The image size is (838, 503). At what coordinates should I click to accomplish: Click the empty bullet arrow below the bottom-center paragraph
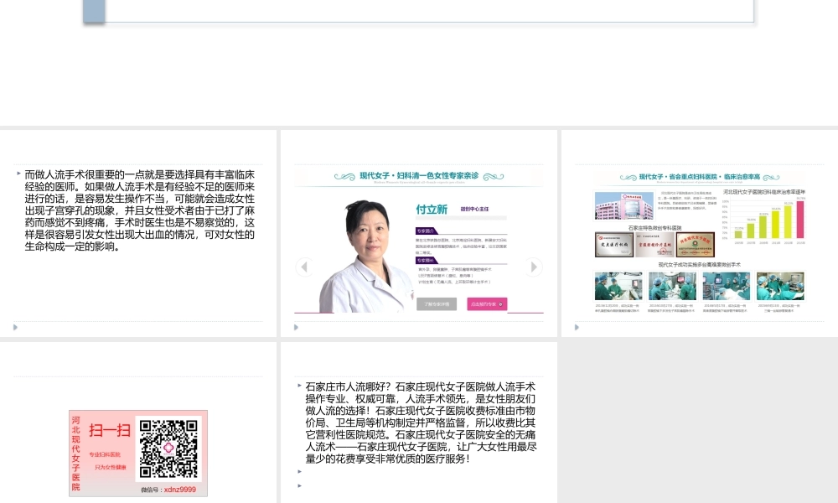click(298, 471)
